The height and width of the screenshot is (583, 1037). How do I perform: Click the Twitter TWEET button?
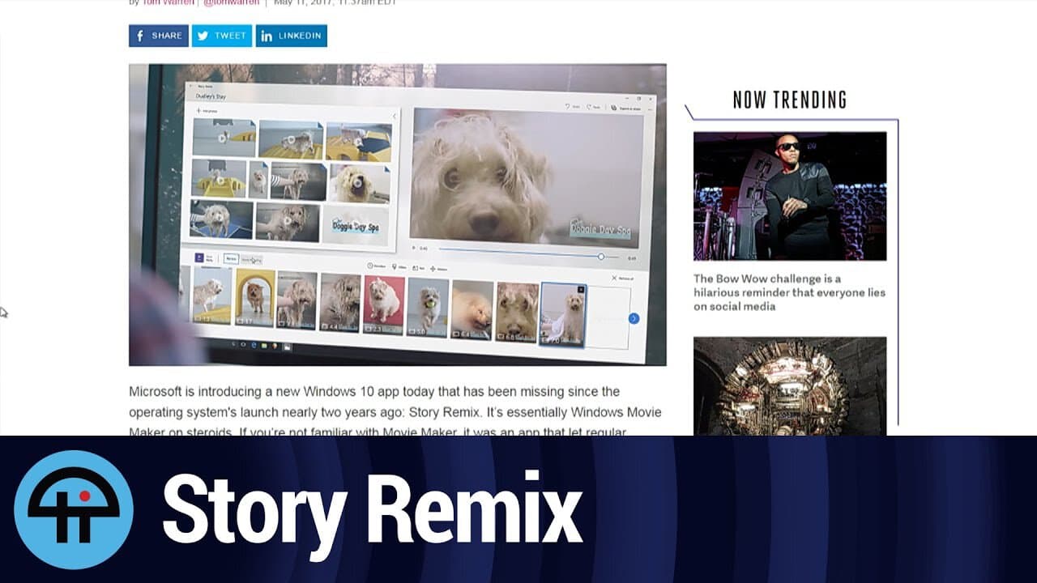pyautogui.click(x=222, y=36)
